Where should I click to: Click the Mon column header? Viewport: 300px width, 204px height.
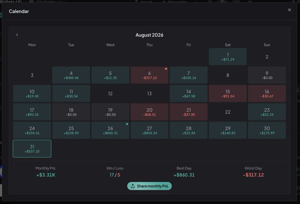(32, 45)
